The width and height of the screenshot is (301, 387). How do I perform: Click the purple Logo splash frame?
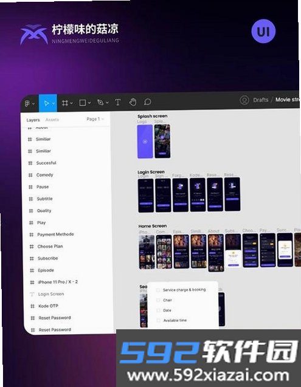click(x=145, y=141)
